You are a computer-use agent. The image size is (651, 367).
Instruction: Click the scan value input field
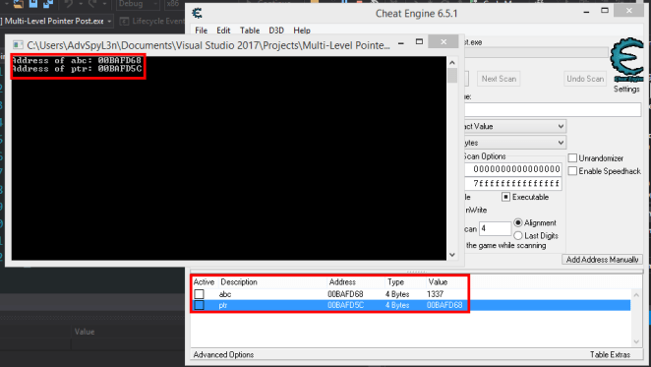tap(553, 110)
